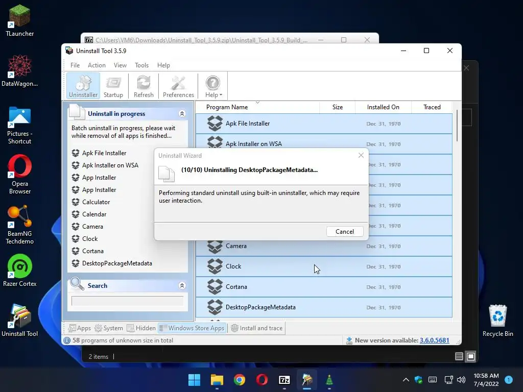Image resolution: width=523 pixels, height=392 pixels.
Task: Open Pictures - Shortcut desktop icon
Action: coord(20,126)
